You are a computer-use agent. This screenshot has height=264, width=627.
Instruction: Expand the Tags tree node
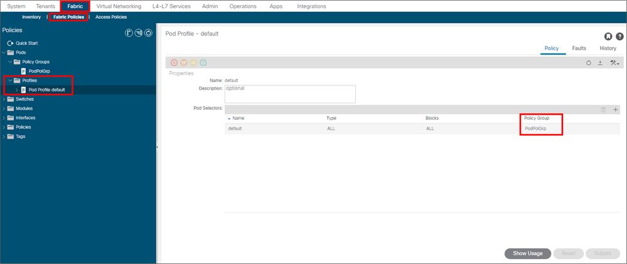coord(4,136)
